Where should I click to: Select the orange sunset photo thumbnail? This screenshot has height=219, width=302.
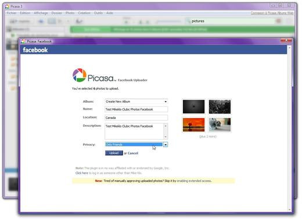[193, 125]
